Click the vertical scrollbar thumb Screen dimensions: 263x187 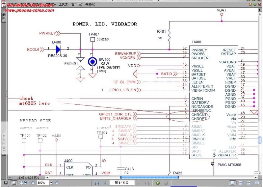tap(260, 140)
